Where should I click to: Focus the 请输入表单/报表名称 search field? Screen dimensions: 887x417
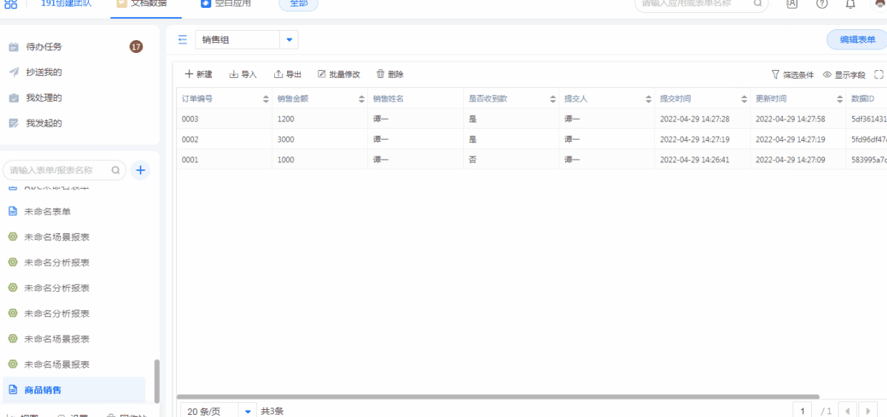coord(57,170)
